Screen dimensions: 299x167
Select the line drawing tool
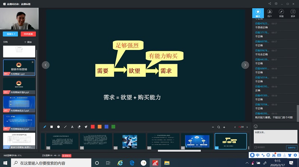(65, 127)
